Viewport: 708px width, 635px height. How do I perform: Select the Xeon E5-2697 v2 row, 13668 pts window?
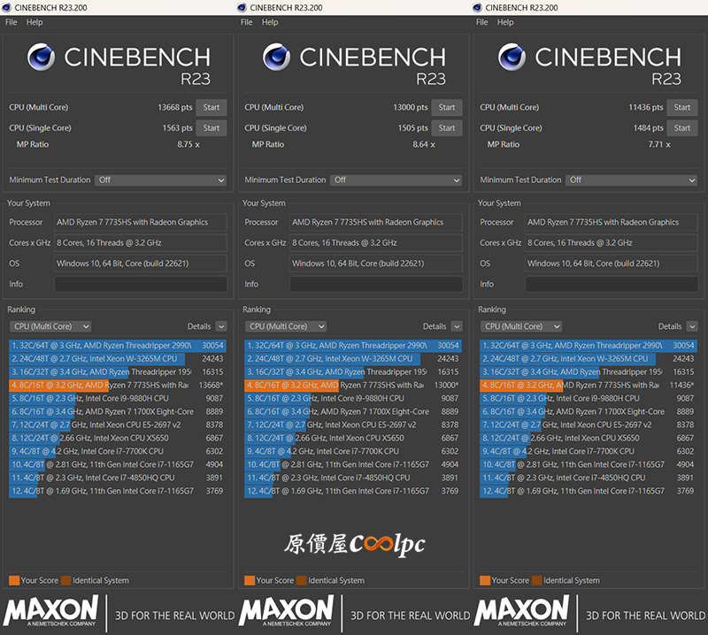(118, 425)
